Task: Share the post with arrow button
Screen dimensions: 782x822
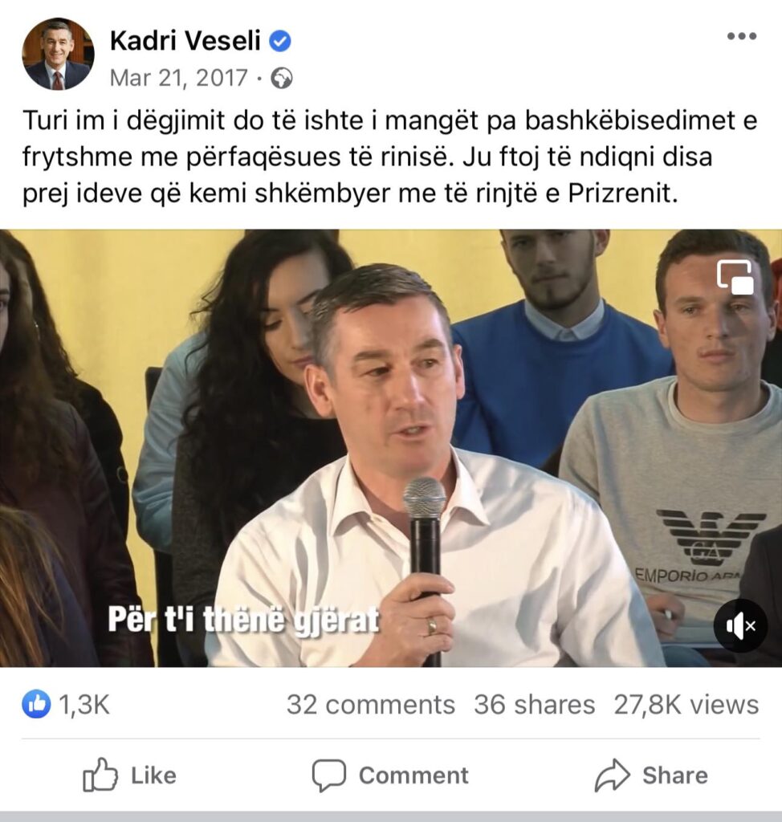Action: coord(652,775)
